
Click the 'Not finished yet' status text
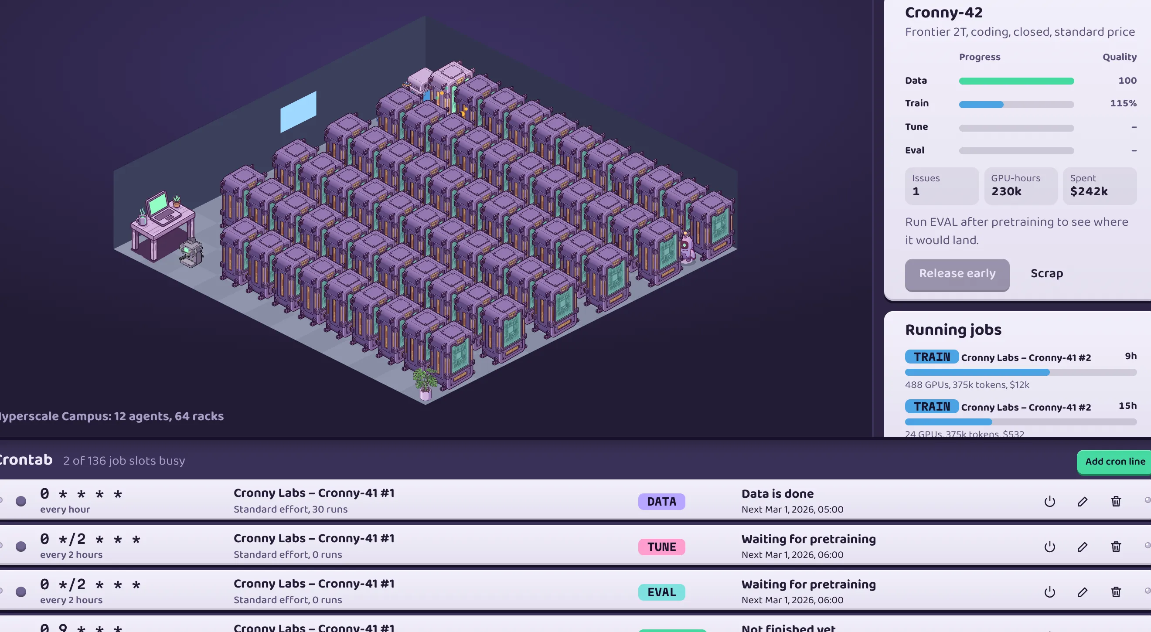point(788,628)
